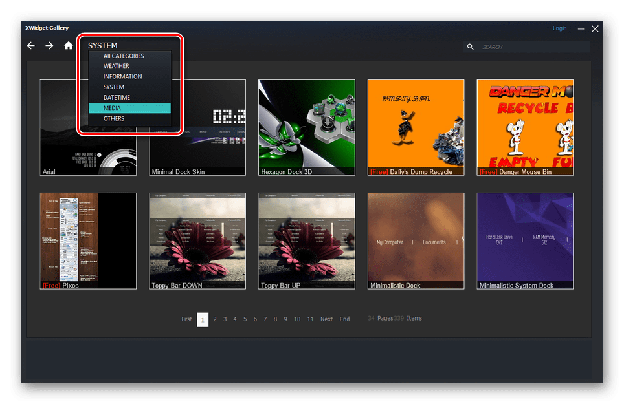Click the back arrow navigation icon

point(31,46)
